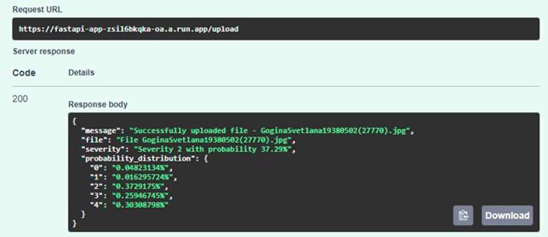Click the "severity" key in the JSON

pyautogui.click(x=102, y=150)
